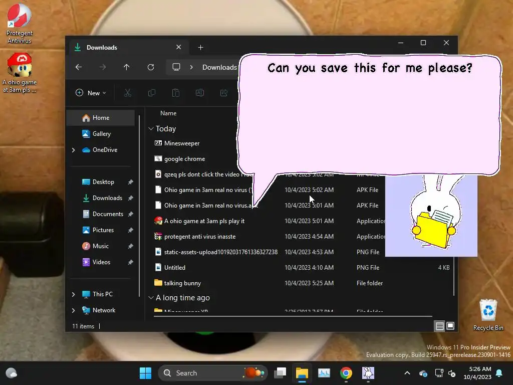Open the Recycle Bin on the desktop
Screen dimensions: 513x385
pos(488,315)
